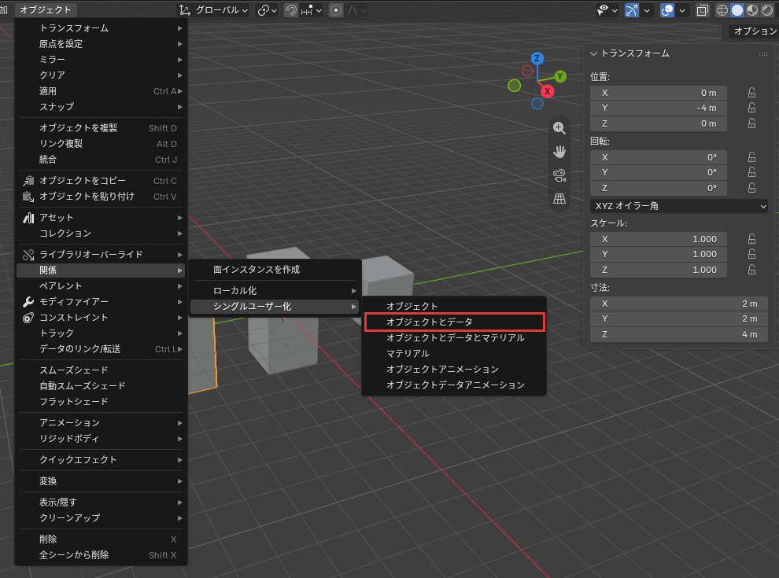779x578 pixels.
Task: Open the snapping options dropdown
Action: click(x=312, y=10)
